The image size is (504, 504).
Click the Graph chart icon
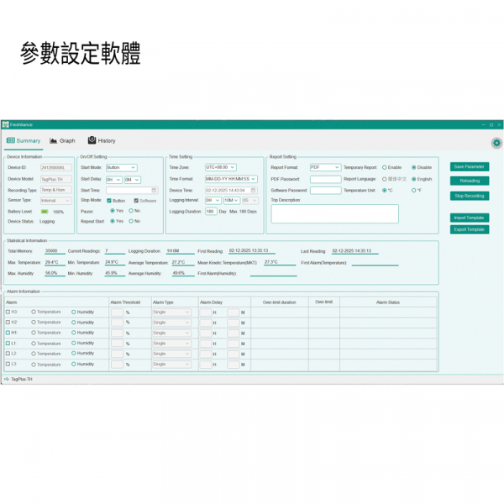pos(54,141)
